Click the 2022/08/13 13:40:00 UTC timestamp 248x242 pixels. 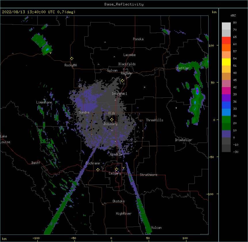pyautogui.click(x=39, y=12)
